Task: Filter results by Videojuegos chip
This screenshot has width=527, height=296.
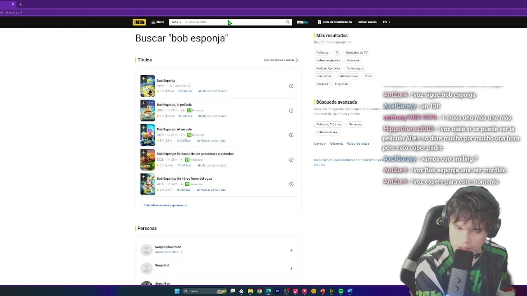Action: (355, 68)
